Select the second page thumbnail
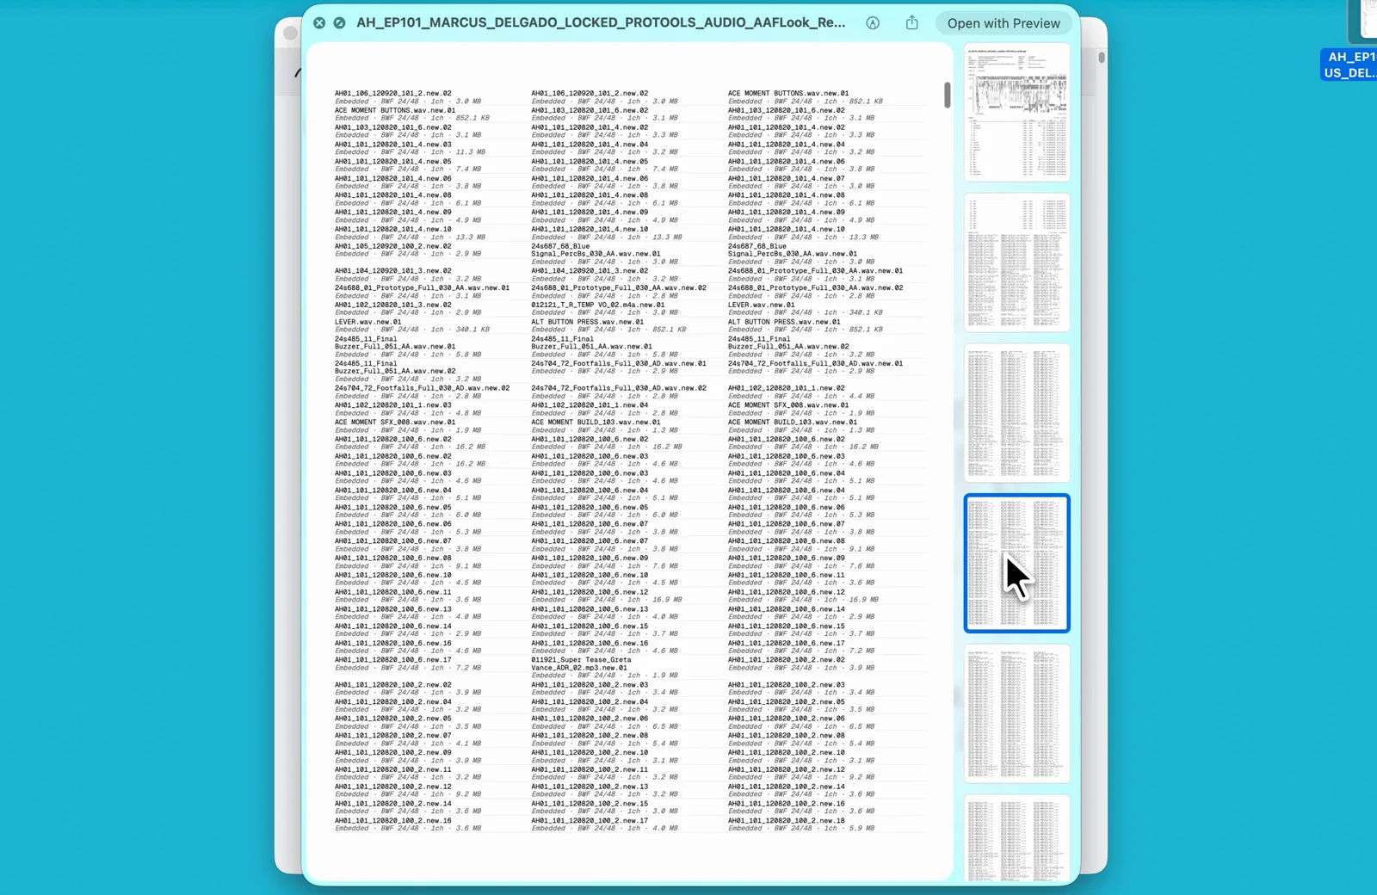Image resolution: width=1377 pixels, height=895 pixels. click(x=1017, y=262)
